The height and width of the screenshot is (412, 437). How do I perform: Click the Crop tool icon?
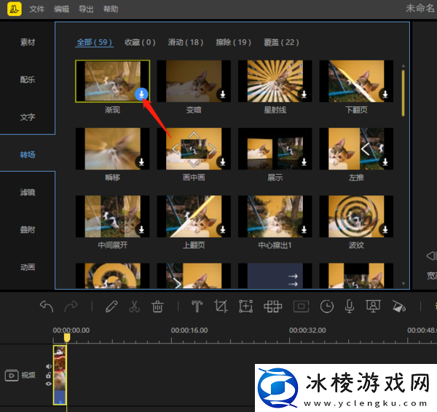click(221, 306)
